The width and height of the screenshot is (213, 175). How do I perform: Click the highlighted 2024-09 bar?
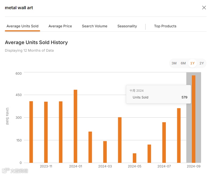click(193, 119)
